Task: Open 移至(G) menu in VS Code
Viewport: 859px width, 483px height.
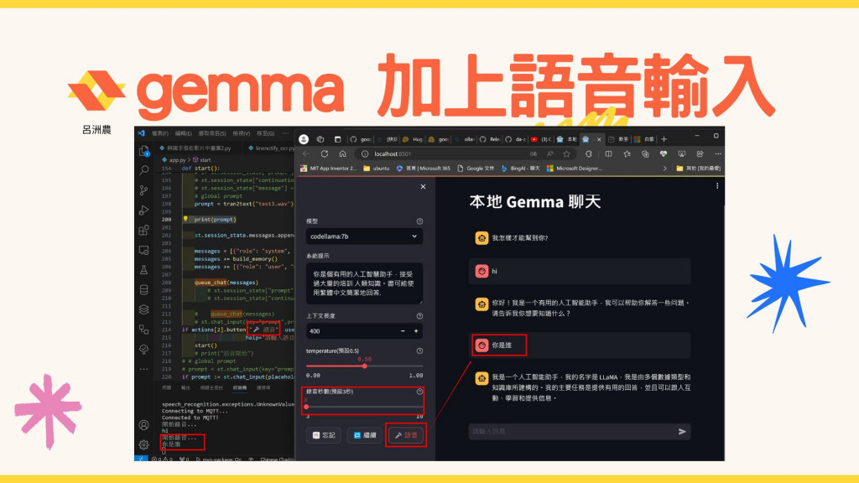Action: tap(266, 133)
